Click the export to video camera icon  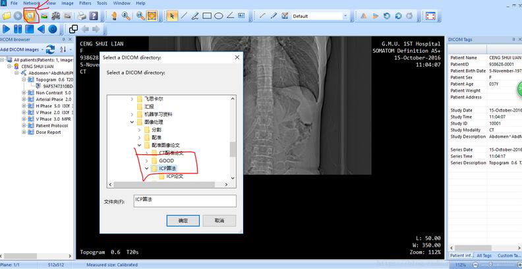click(x=55, y=16)
